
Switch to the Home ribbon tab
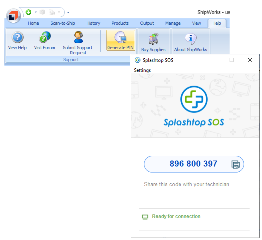pos(34,23)
